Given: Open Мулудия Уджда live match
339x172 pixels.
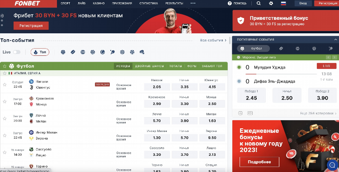Looking at the screenshot, I should click(x=269, y=68).
